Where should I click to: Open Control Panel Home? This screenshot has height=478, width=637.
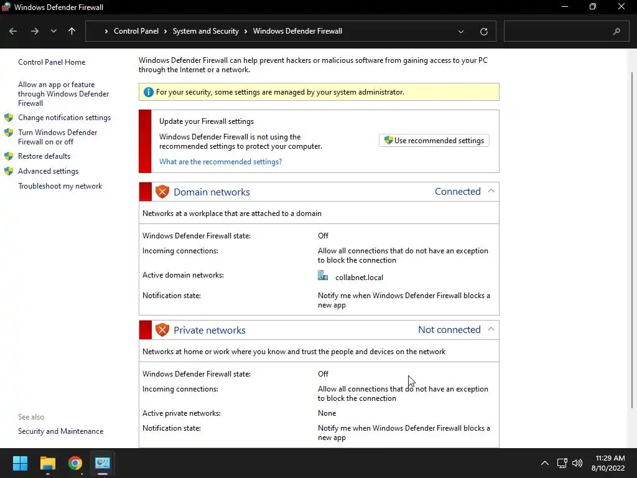coord(52,62)
